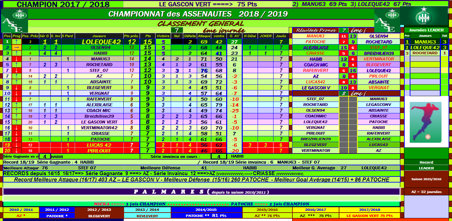Screen dimensions: 452x221
Task: Click the down arrow in LUCAS 42's red row
Action: (x=17, y=145)
